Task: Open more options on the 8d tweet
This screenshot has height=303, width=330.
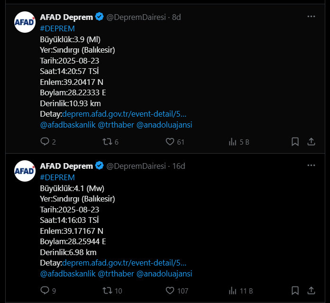Action: (311, 17)
